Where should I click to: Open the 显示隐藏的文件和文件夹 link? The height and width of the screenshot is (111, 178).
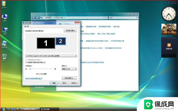pyautogui.click(x=113, y=48)
